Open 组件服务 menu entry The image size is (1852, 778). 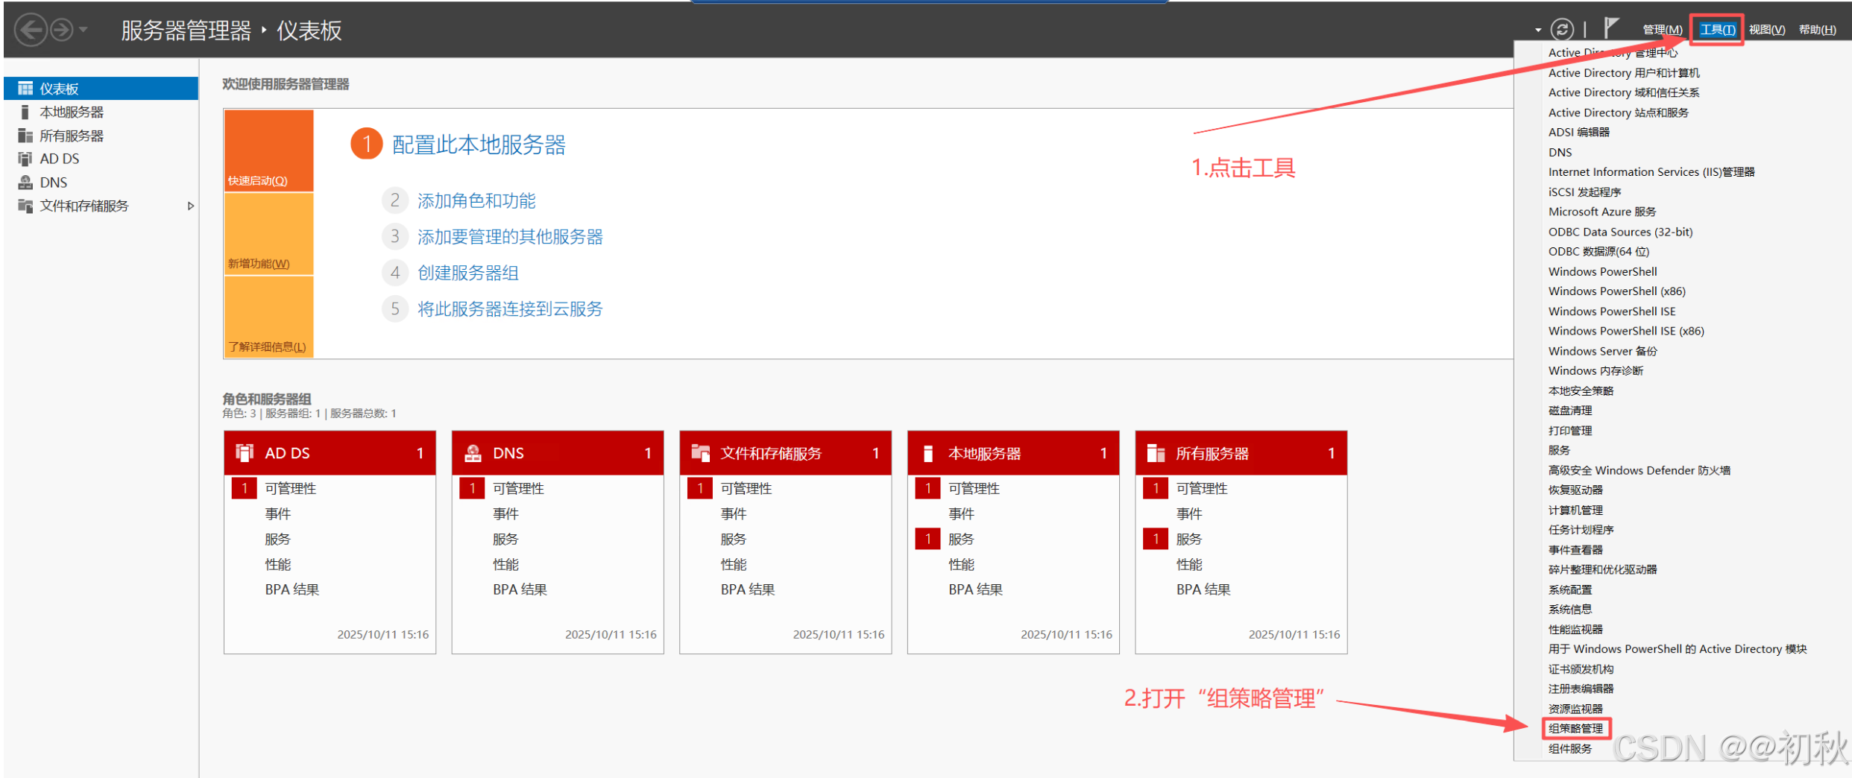pyautogui.click(x=1570, y=748)
